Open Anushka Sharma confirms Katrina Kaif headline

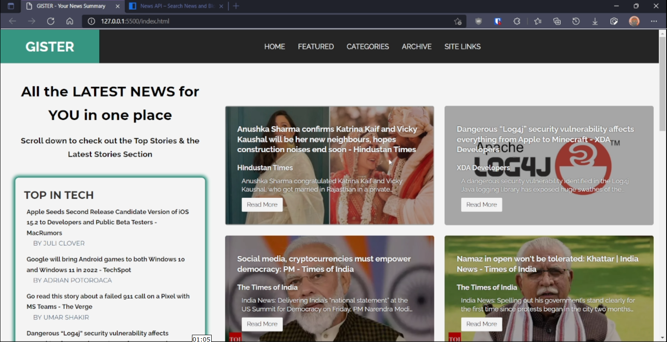tap(327, 139)
